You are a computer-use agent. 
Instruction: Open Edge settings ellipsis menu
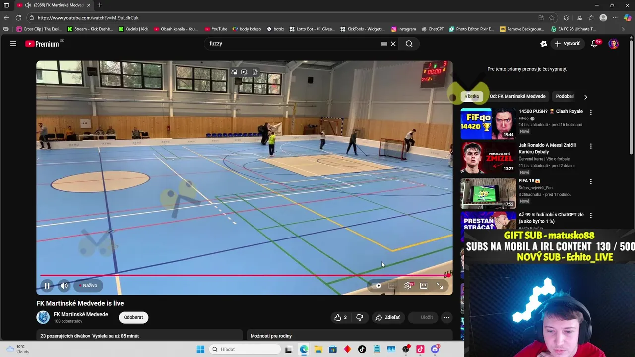pos(615,18)
